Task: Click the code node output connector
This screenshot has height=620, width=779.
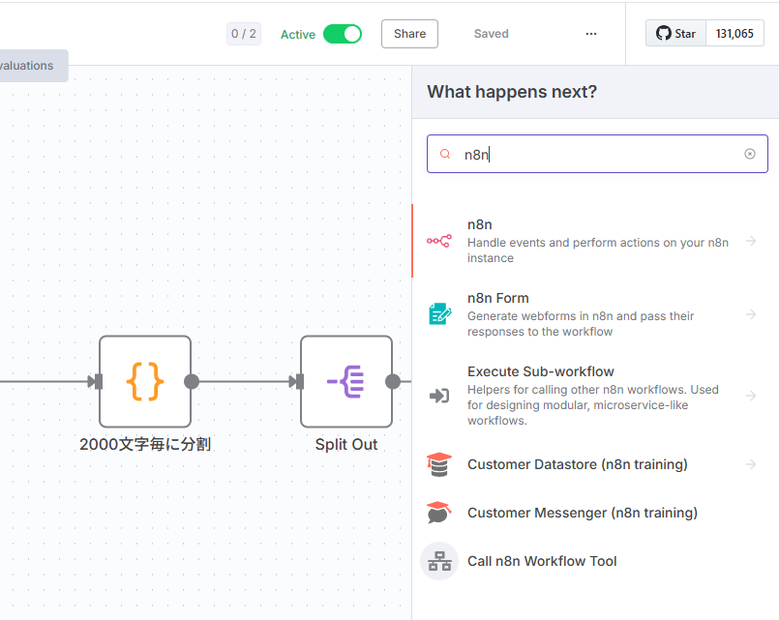Action: click(192, 381)
